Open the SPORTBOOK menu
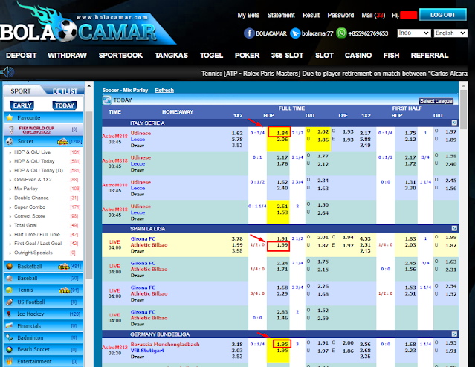The width and height of the screenshot is (475, 367). [x=120, y=56]
